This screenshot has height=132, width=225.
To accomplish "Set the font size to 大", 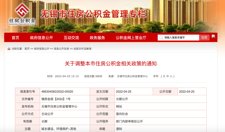I will click(x=164, y=76).
